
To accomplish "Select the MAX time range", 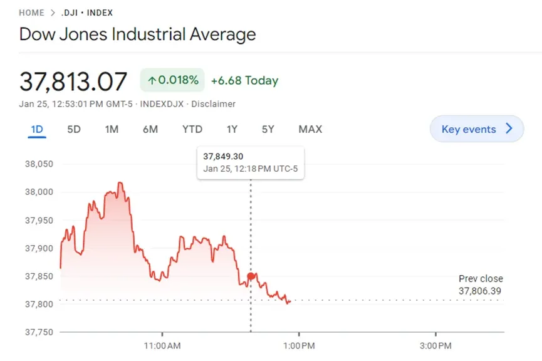I will pos(310,129).
